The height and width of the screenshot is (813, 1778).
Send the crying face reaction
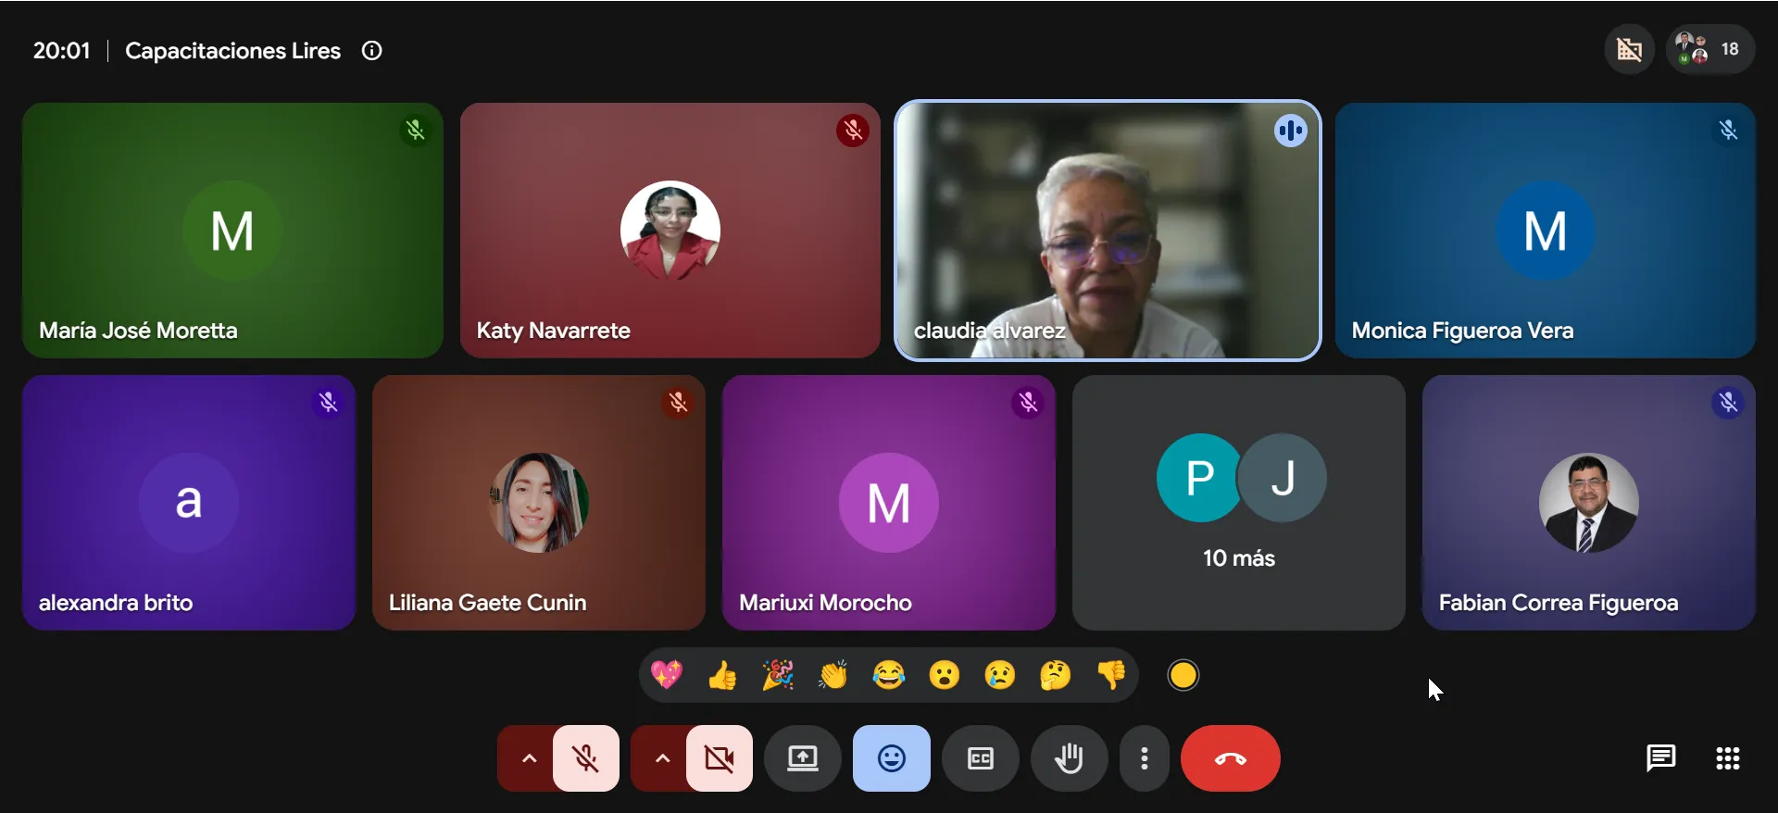[x=1000, y=675]
